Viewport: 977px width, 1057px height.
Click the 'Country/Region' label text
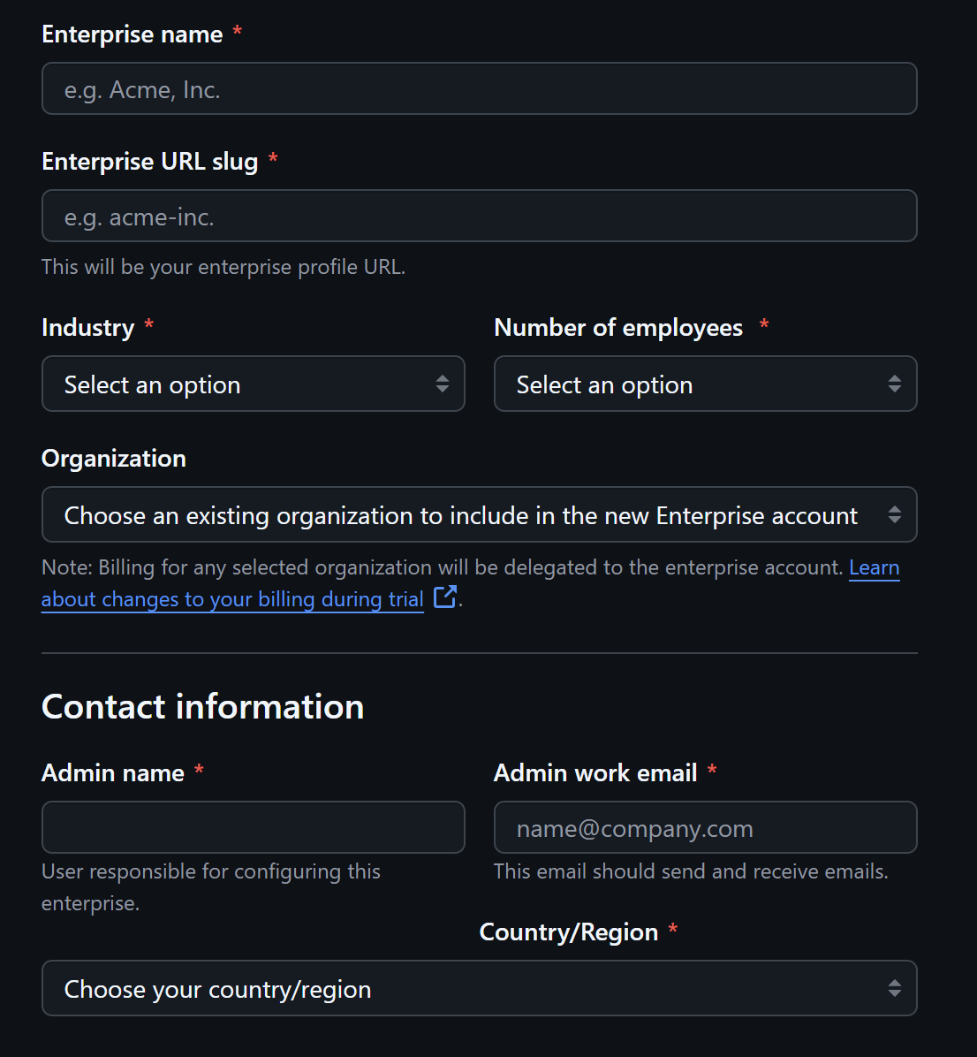click(x=569, y=932)
